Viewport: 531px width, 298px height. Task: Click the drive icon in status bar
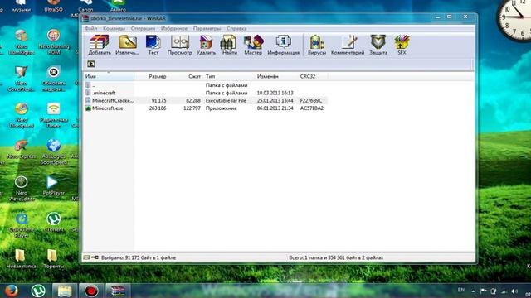click(87, 257)
